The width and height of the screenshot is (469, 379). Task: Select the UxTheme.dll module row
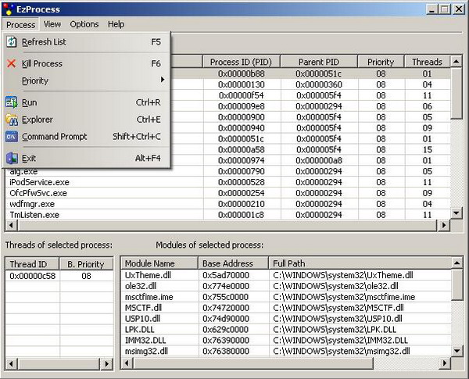point(286,275)
